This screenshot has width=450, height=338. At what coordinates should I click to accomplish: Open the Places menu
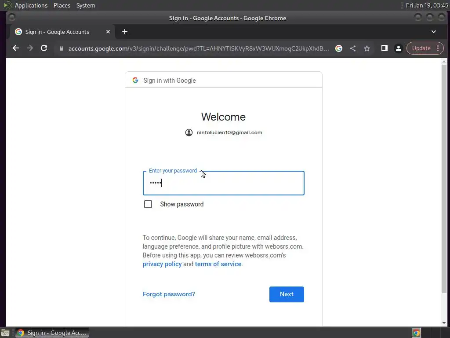(62, 5)
